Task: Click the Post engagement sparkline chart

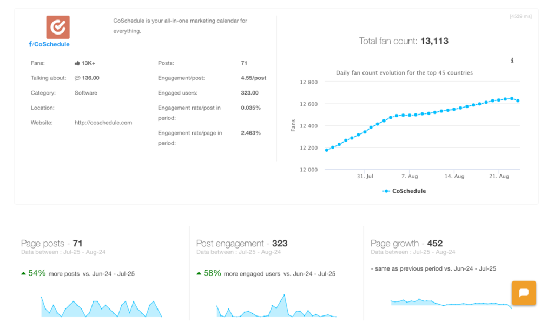Action: (276, 306)
